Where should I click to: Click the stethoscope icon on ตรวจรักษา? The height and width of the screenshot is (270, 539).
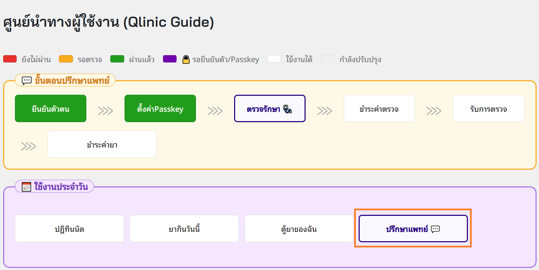(x=288, y=109)
